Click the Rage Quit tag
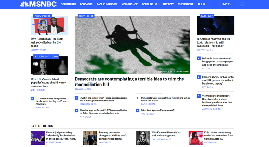The width and height of the screenshot is (269, 147). (x=207, y=16)
